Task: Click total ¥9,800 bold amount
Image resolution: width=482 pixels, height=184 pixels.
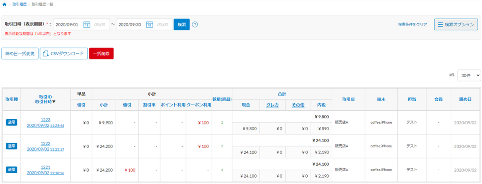Action: tap(321, 116)
